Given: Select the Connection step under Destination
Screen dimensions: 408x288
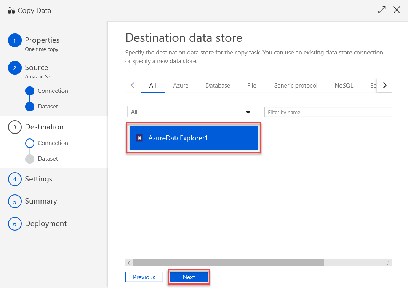Looking at the screenshot, I should 30,143.
